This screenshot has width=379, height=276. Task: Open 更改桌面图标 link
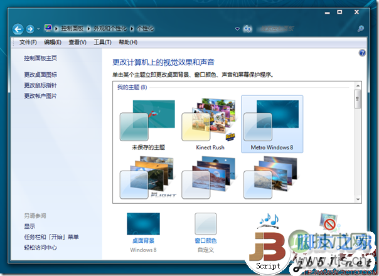click(40, 75)
